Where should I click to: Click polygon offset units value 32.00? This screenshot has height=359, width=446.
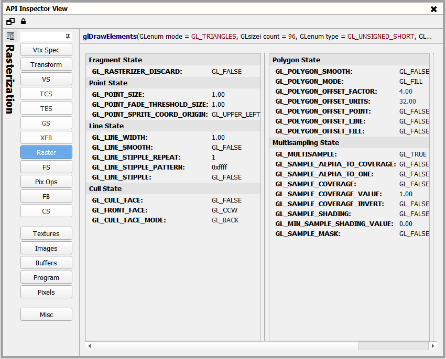tap(408, 102)
